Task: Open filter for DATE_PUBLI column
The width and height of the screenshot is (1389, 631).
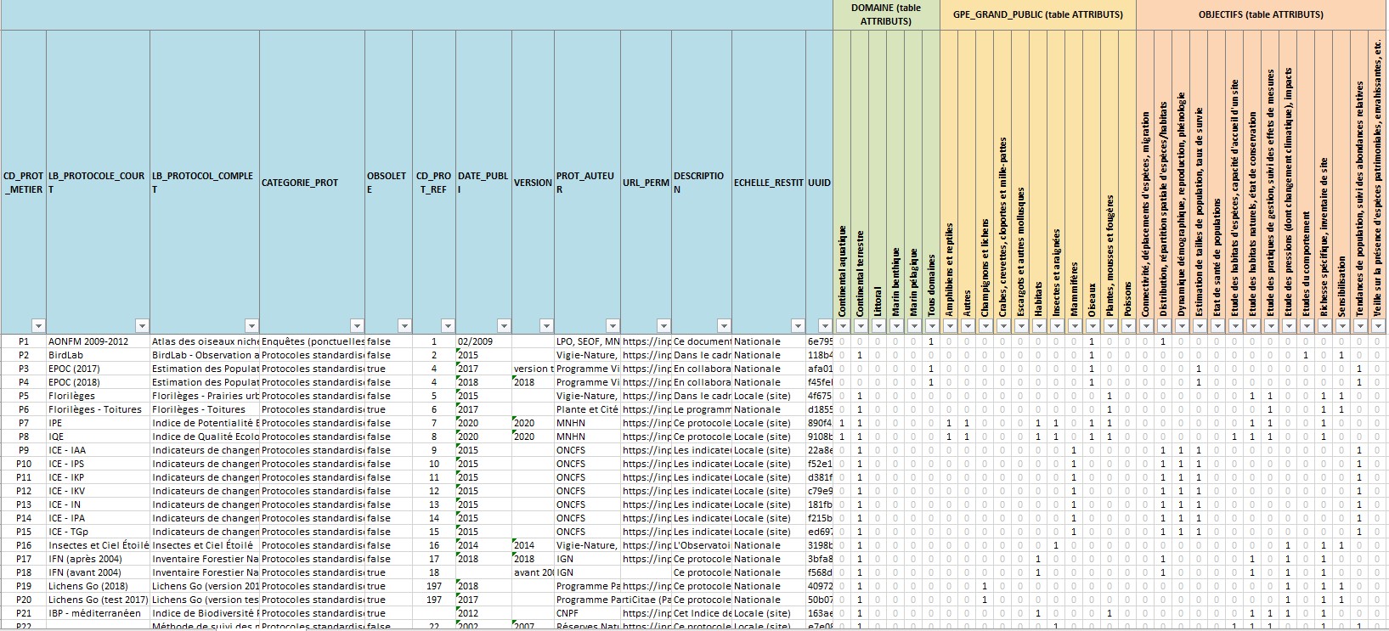Action: [x=503, y=325]
